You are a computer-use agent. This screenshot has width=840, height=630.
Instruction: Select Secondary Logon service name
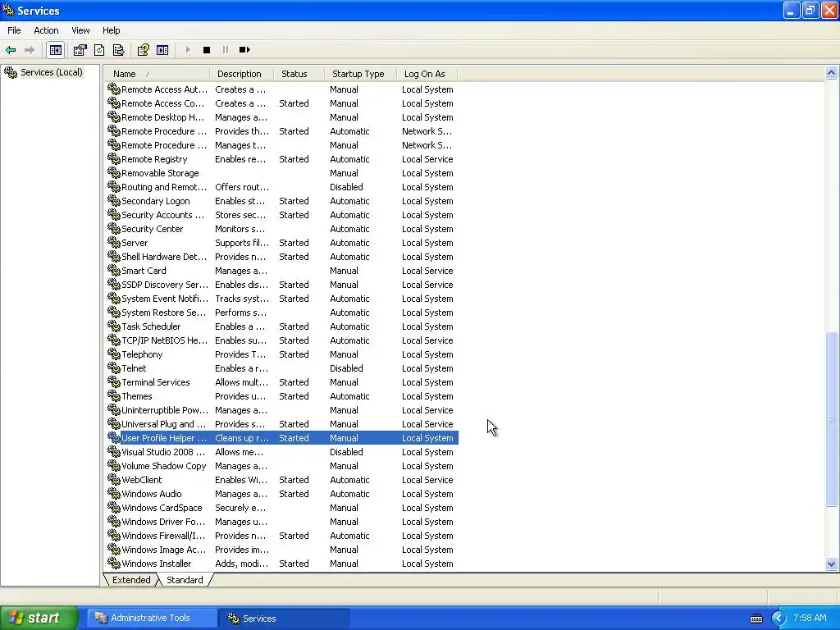155,201
